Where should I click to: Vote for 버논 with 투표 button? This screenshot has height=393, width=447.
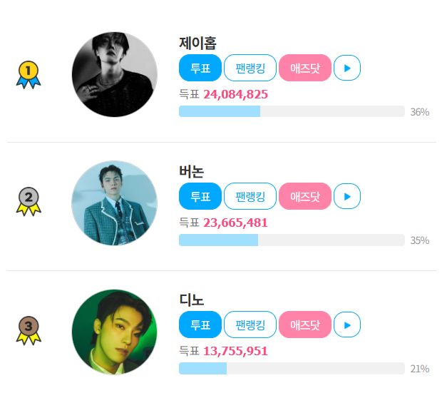click(200, 196)
